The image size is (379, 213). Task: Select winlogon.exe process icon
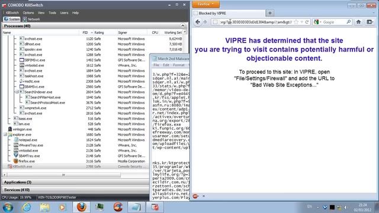tap(10, 129)
